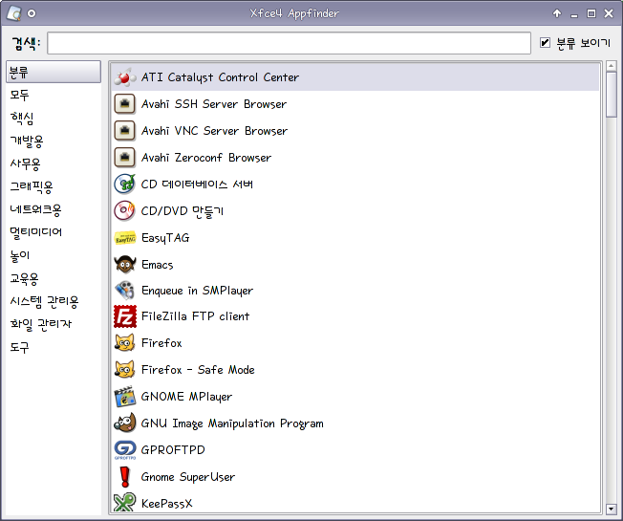Click the Gnome SuperUser exclamation icon
The image size is (623, 521).
[125, 476]
